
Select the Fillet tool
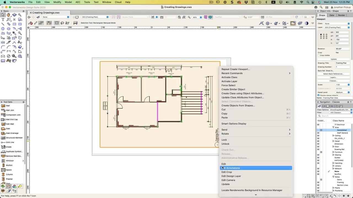coord(3,47)
